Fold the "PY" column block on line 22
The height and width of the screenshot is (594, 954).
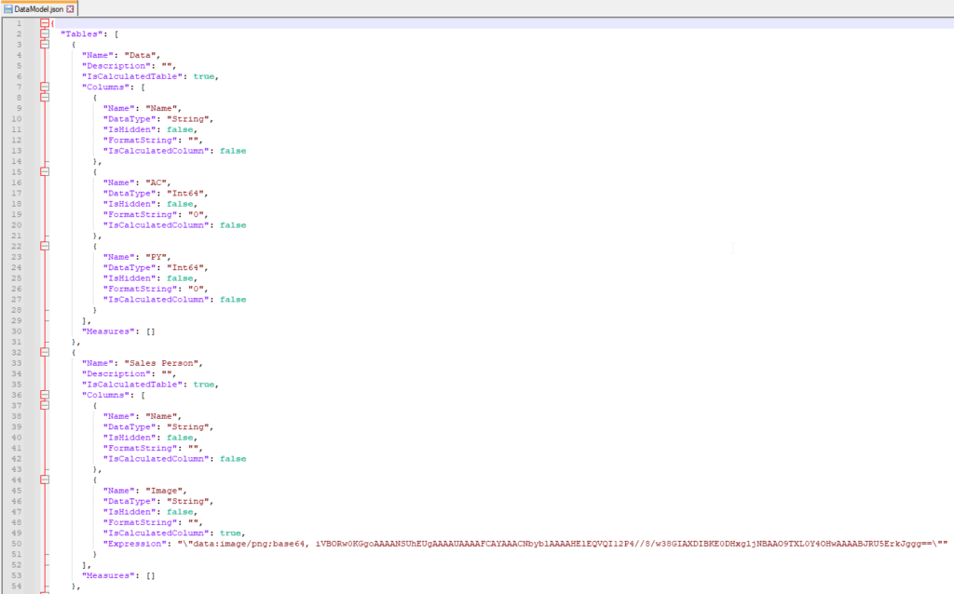44,246
